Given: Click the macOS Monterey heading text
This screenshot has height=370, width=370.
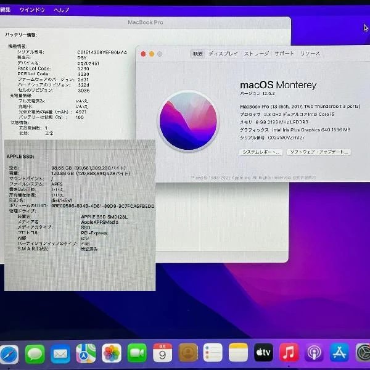Looking at the screenshot, I should pos(278,85).
